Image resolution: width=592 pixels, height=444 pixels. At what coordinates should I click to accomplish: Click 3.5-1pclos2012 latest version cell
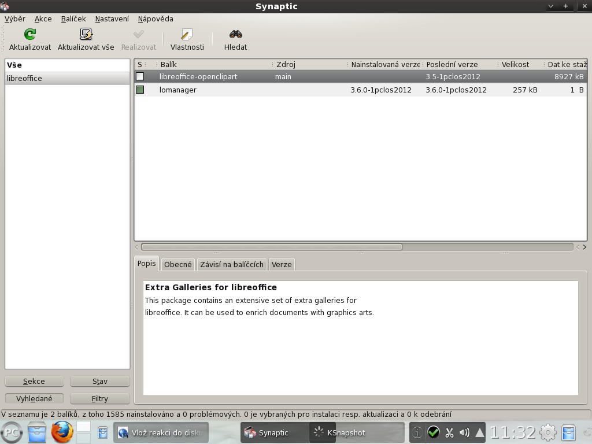(x=453, y=77)
